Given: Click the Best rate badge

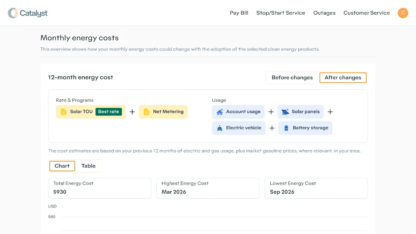Looking at the screenshot, I should pyautogui.click(x=109, y=112).
